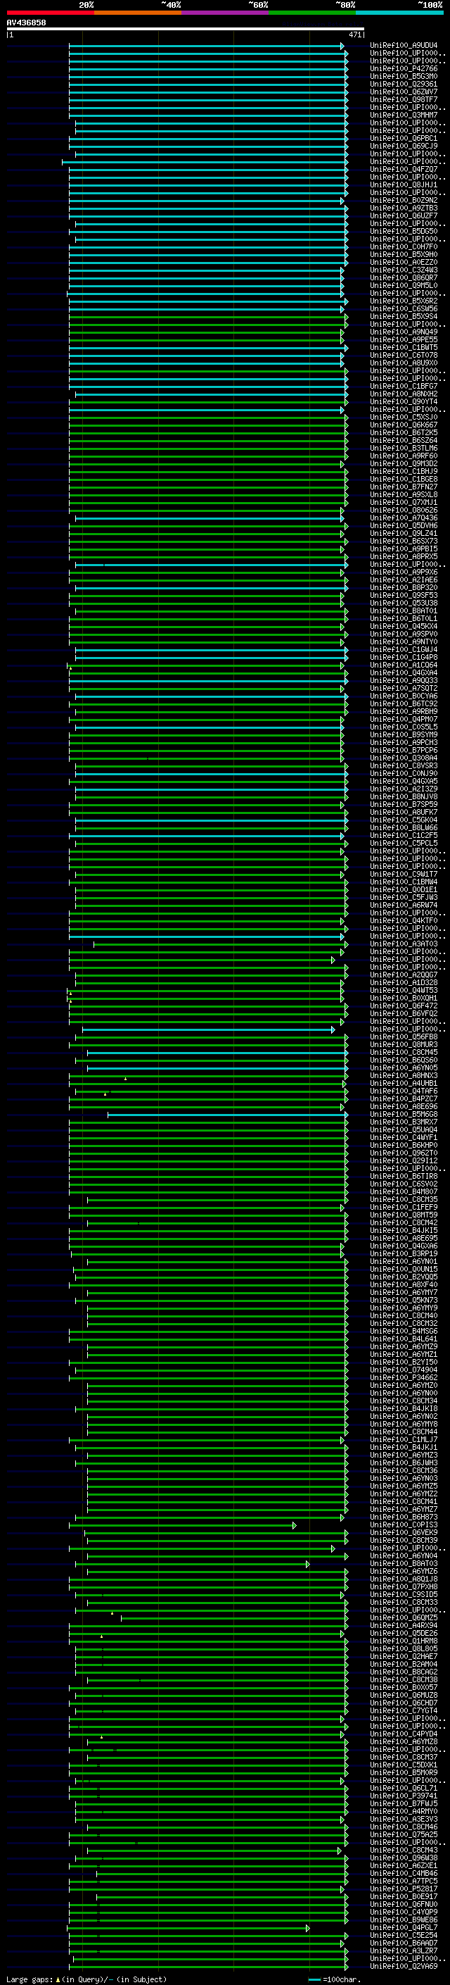This screenshot has height=1985, width=450.
Task: Open hit UniRef100_Q6ZWV7
Action: (x=404, y=92)
